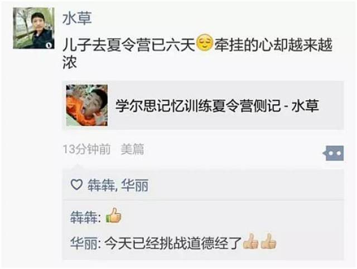The height and width of the screenshot is (269, 357).
Task: Open the shared article thumbnail image
Action: (x=87, y=105)
